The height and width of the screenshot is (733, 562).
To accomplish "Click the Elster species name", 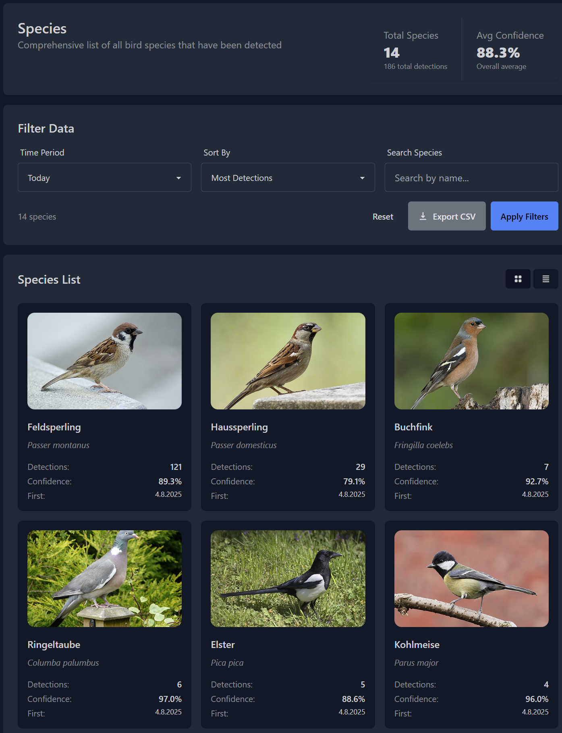I will pyautogui.click(x=223, y=645).
